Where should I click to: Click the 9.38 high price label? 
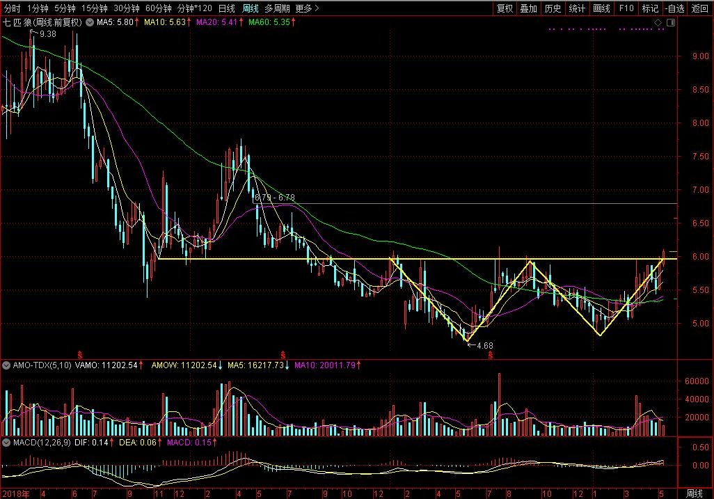[48, 34]
